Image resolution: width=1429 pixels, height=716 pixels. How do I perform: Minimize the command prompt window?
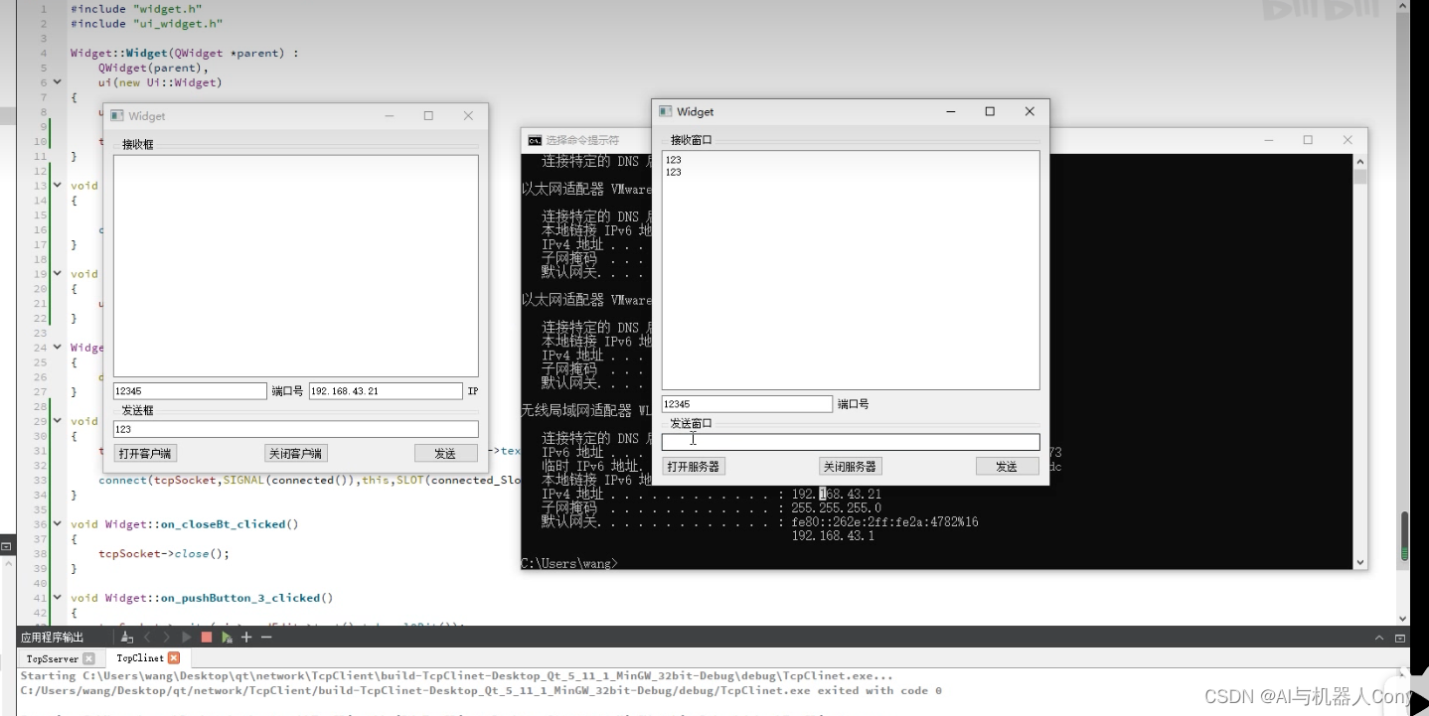(x=1269, y=140)
